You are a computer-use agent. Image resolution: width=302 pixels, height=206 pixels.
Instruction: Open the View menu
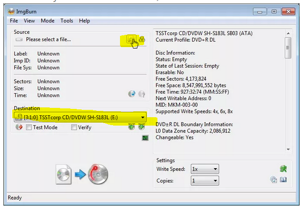[30, 21]
